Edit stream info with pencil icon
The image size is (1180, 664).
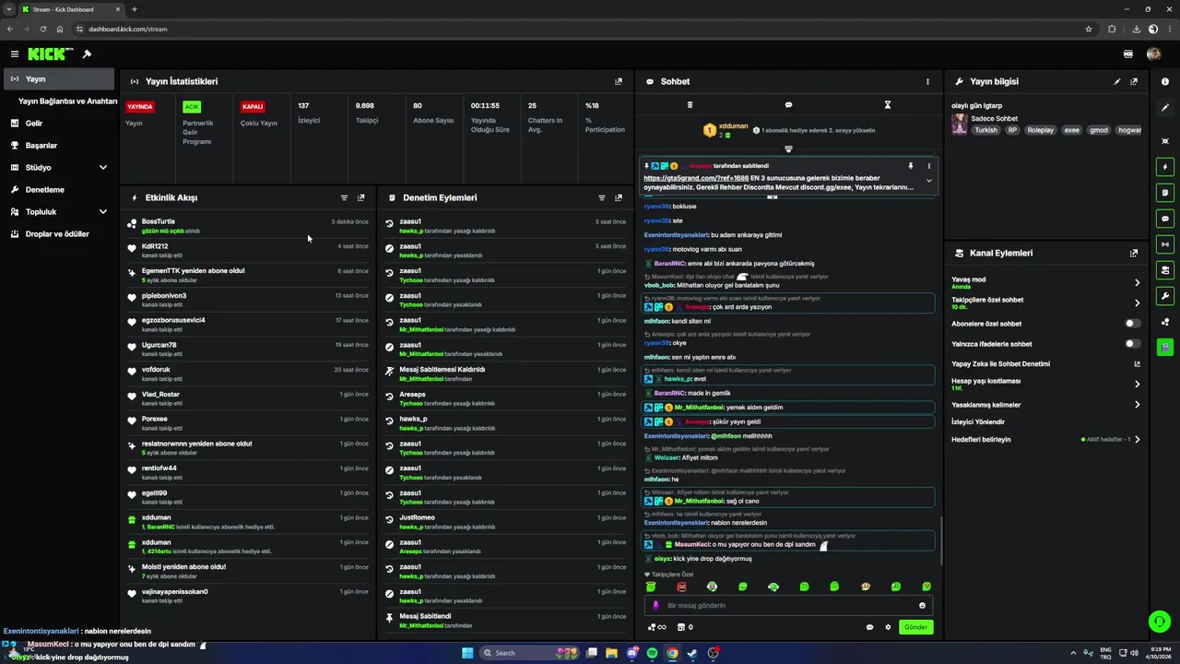(x=1117, y=81)
